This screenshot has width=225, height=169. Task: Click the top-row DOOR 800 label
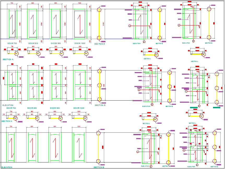pyautogui.click(x=33, y=43)
